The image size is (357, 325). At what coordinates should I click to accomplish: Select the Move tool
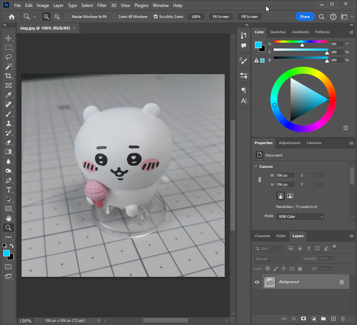(8, 38)
